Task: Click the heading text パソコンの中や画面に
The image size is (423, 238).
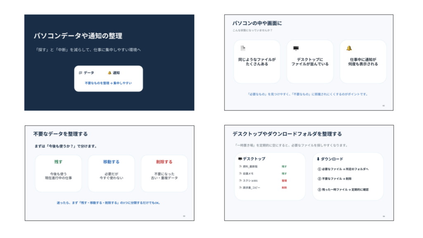Action: click(x=257, y=24)
